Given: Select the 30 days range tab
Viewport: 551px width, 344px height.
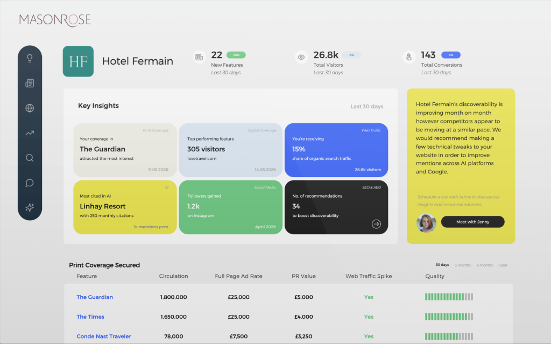Looking at the screenshot, I should pos(442,265).
